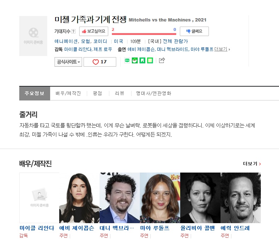
Task: Click the 배우/제작진 section heading
Action: coord(35,164)
